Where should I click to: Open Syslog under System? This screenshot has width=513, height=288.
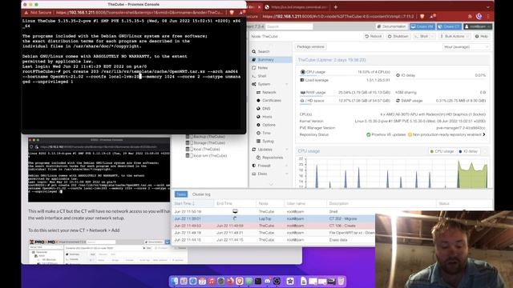point(268,142)
